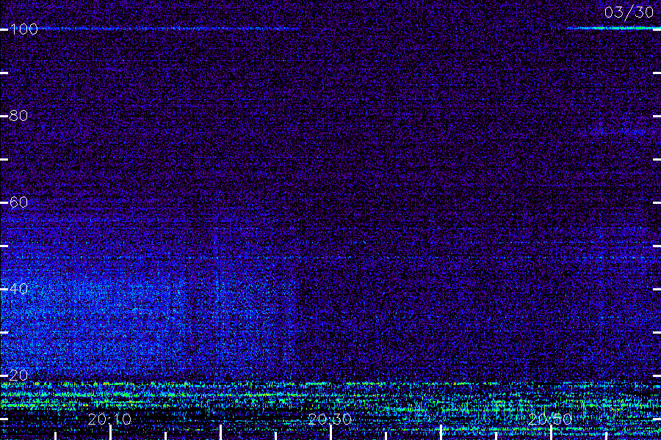Click the 20:10 time axis label
661x440 pixels.
[x=109, y=419]
